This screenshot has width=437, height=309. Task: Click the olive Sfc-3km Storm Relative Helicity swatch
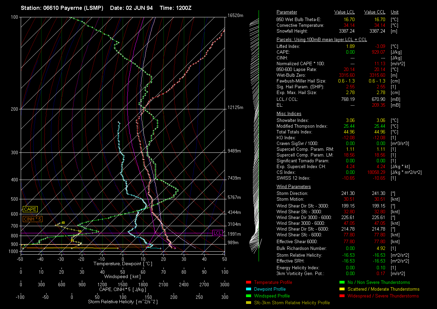pyautogui.click(x=248, y=303)
